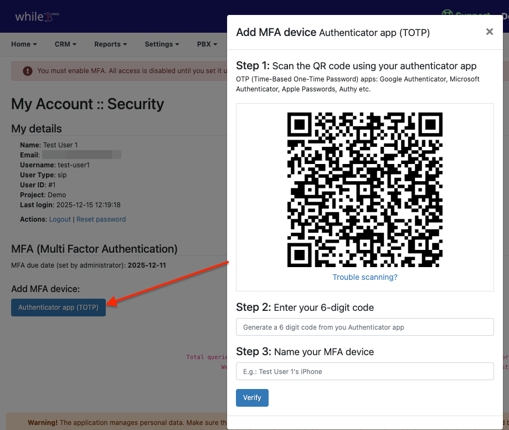The width and height of the screenshot is (509, 430).
Task: Expand the PBX menu
Action: click(x=207, y=44)
